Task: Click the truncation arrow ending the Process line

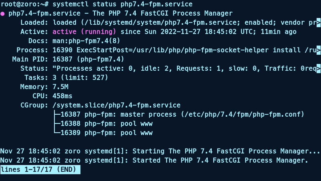Action: point(319,50)
